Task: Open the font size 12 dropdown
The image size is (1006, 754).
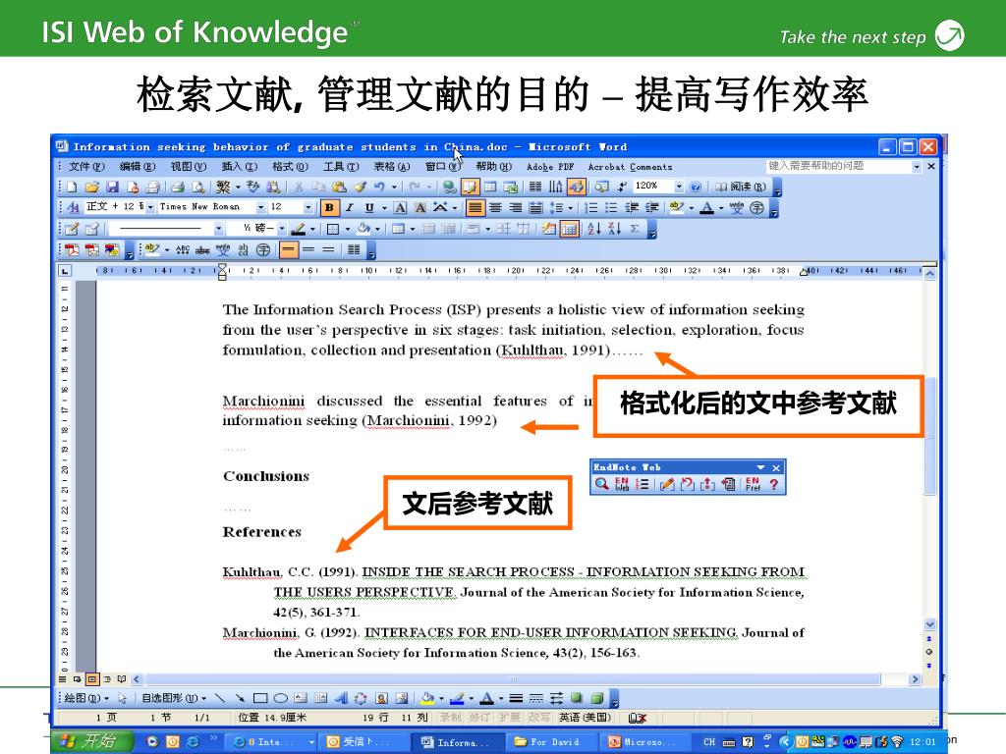Action: 307,206
